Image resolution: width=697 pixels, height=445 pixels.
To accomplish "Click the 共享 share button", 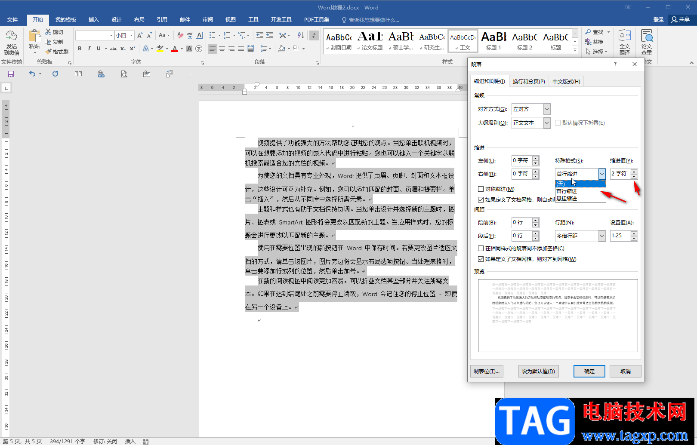I will click(681, 20).
